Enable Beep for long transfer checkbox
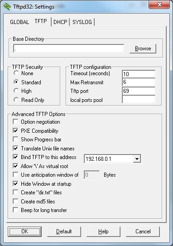Viewport: 173px width, 246px height. coord(15,210)
